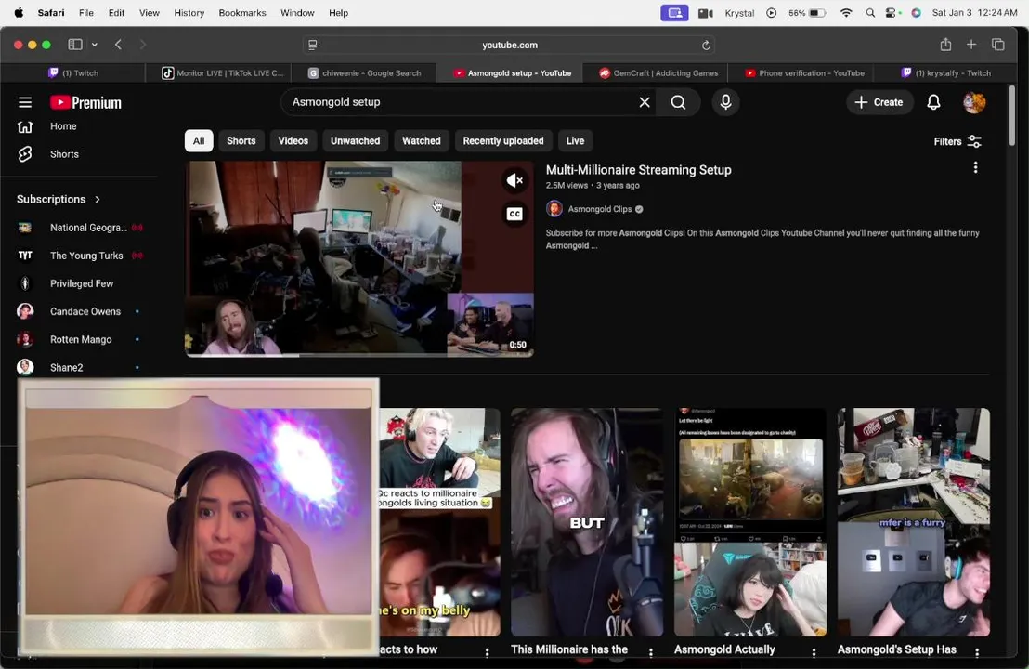Select the Unwatched filter chip

point(355,140)
